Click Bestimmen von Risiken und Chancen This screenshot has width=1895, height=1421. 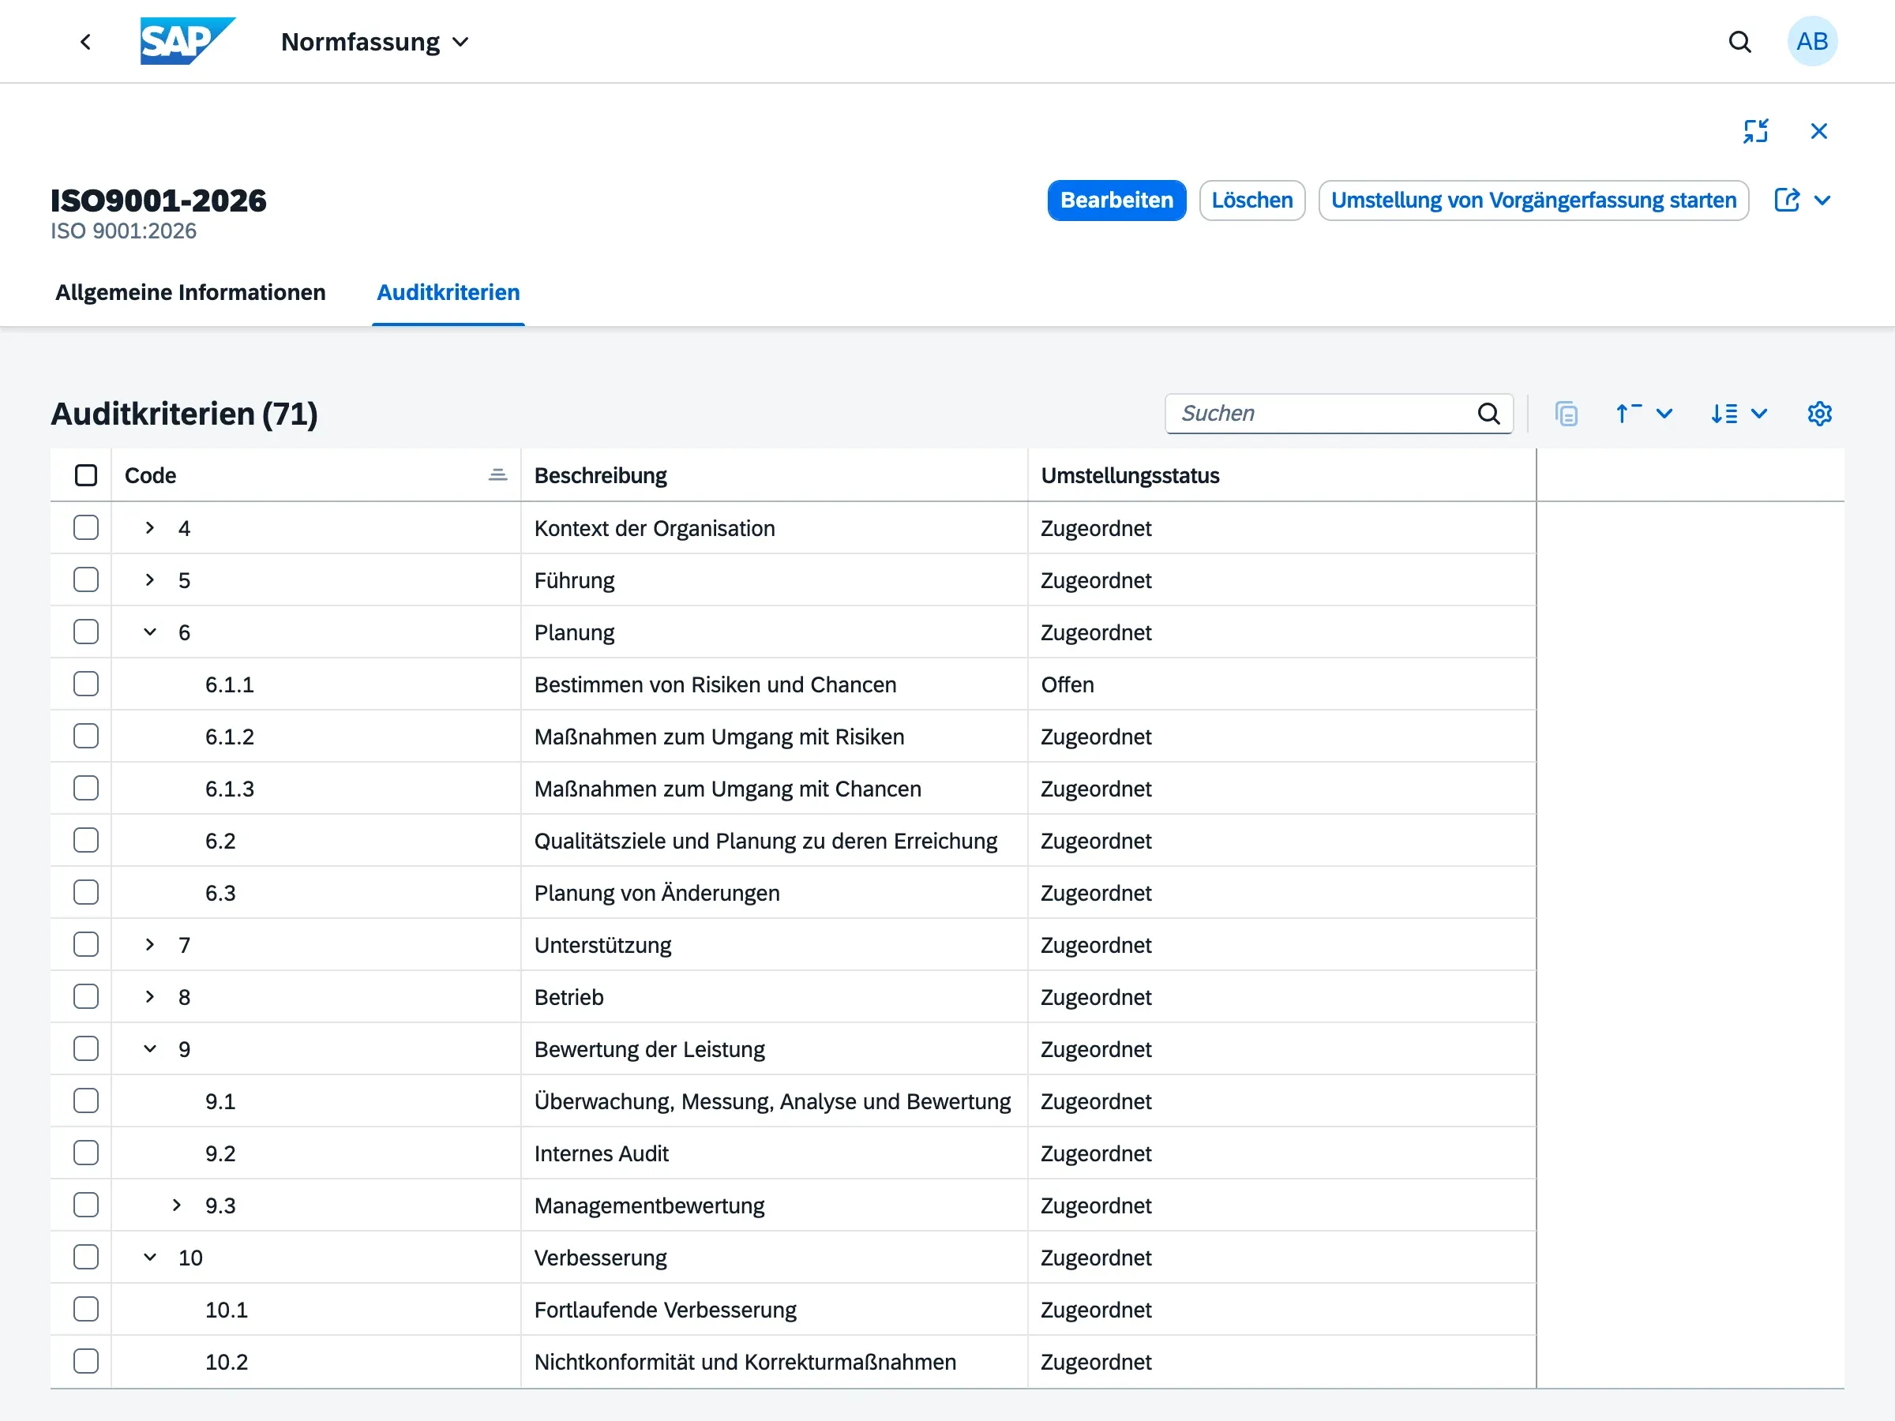[715, 684]
